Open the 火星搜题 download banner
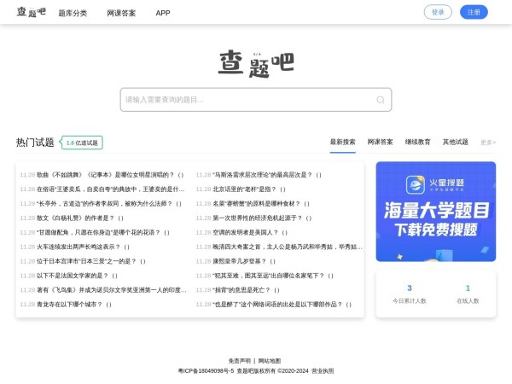Image resolution: width=512 pixels, height=384 pixels. pyautogui.click(x=435, y=212)
